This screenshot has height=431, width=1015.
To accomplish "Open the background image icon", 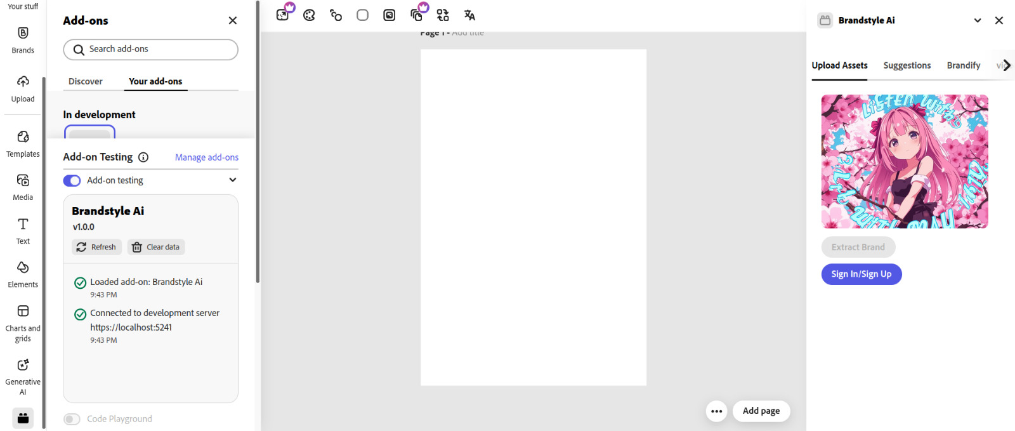I will pos(390,15).
